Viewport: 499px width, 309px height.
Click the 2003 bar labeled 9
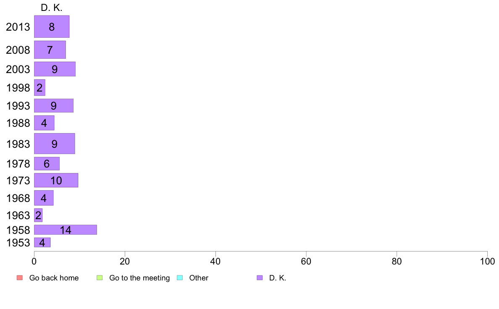coord(55,69)
